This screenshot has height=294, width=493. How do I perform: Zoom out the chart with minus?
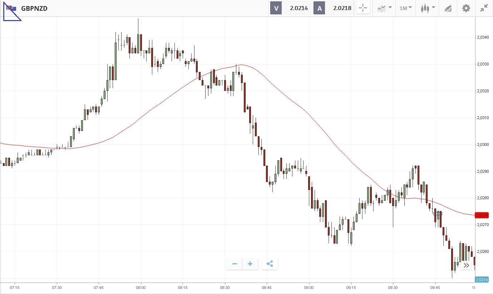coord(235,264)
